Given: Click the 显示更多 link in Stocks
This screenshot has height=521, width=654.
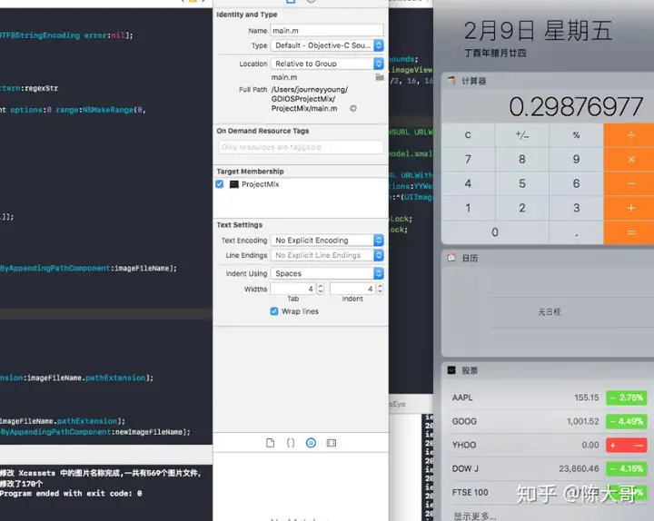Looking at the screenshot, I should point(475,516).
